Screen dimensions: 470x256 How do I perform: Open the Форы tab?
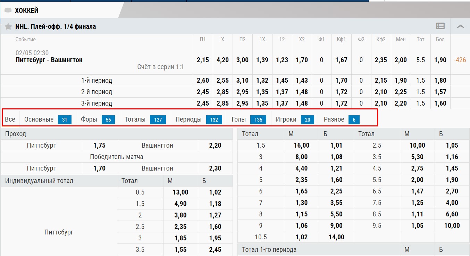pos(98,119)
